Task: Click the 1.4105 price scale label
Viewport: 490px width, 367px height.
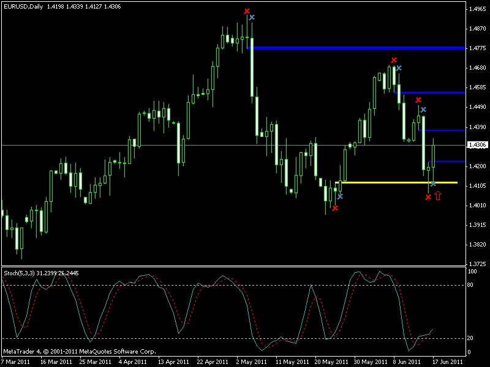Action: coord(478,186)
